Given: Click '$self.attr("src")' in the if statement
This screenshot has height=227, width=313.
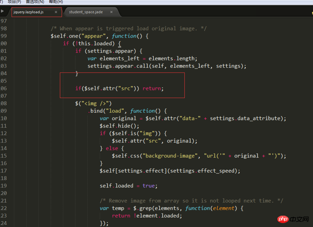Looking at the screenshot, I should pyautogui.click(x=110, y=88).
